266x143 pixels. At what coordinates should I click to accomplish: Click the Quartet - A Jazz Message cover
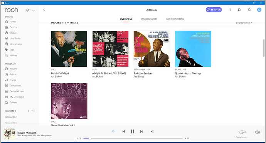(193, 49)
